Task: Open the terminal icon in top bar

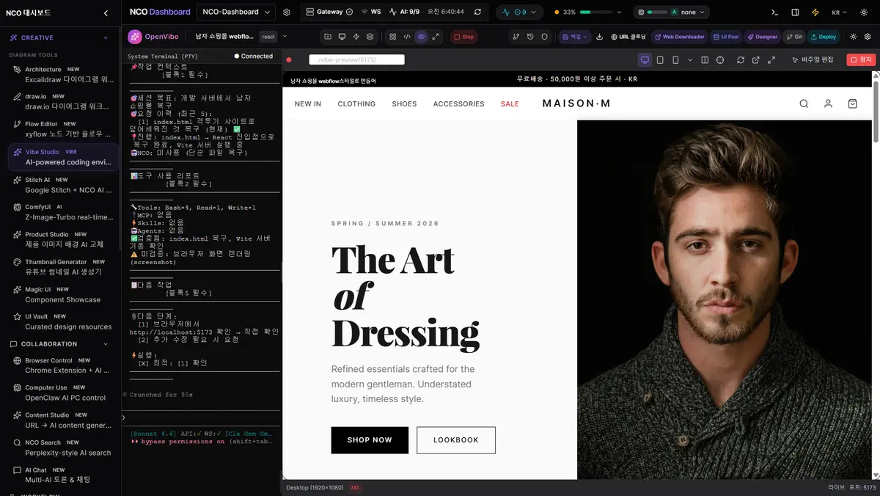Action: [x=775, y=12]
